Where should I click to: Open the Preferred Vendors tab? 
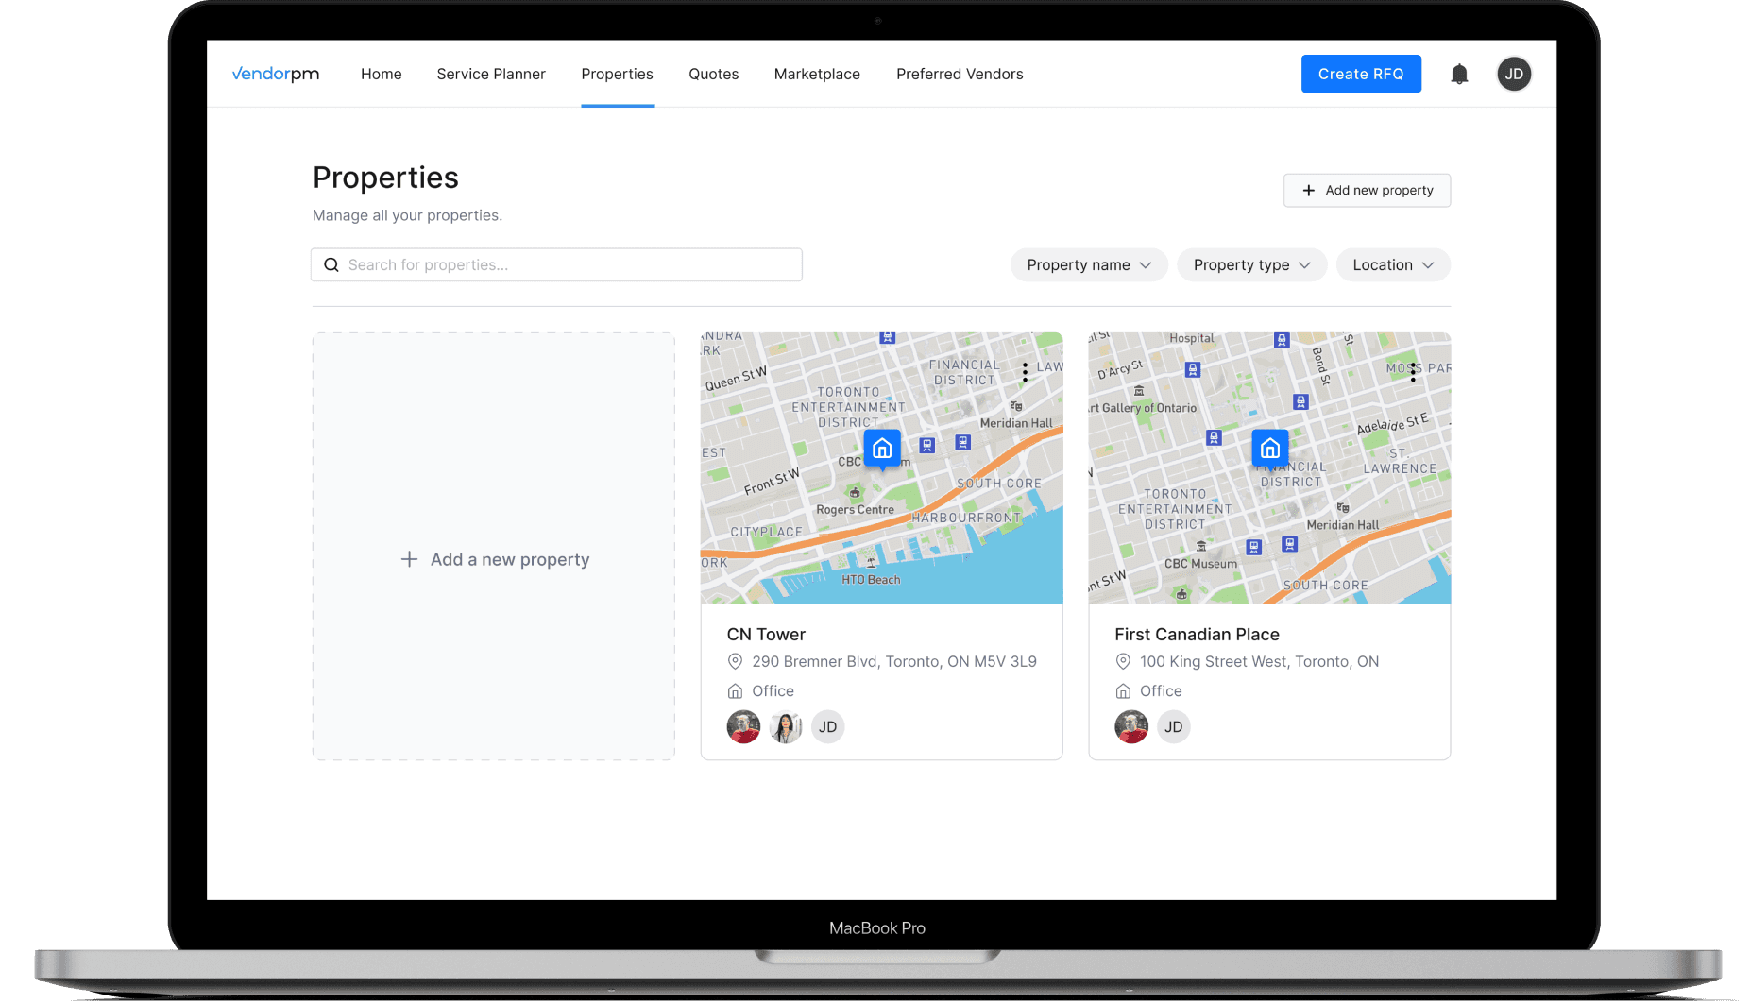click(960, 74)
